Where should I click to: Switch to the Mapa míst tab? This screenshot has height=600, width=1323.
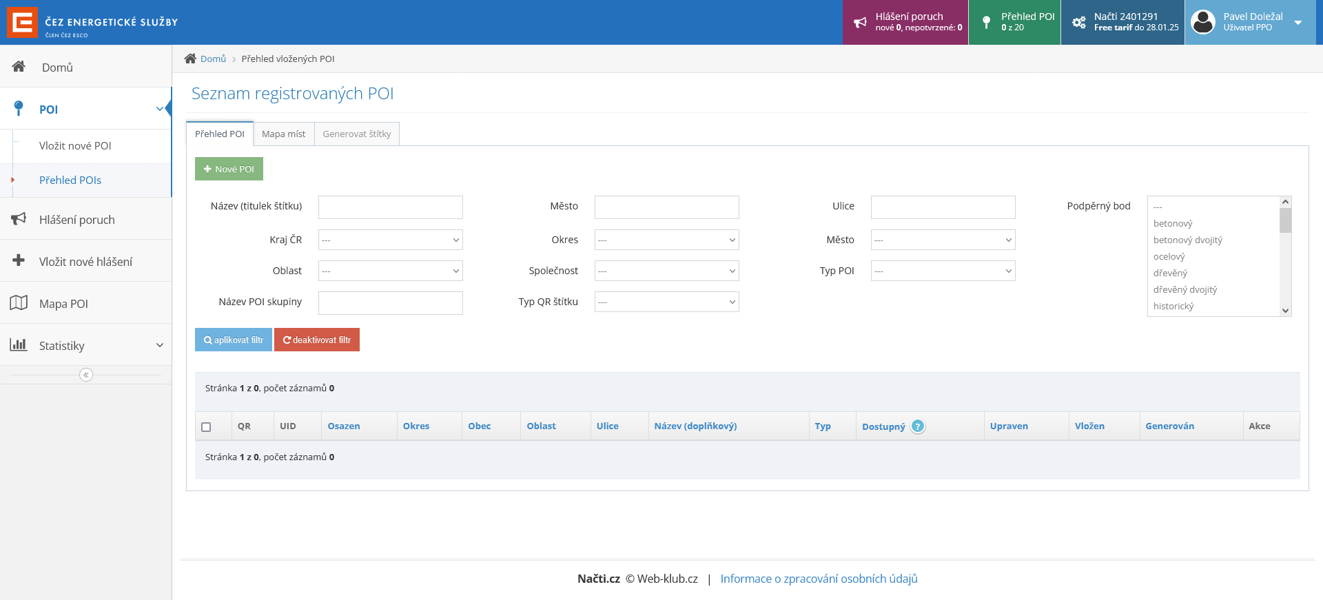tap(283, 134)
